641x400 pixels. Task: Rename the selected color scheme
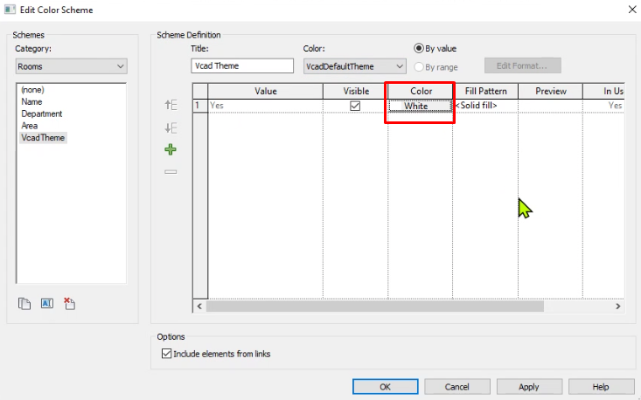click(47, 303)
